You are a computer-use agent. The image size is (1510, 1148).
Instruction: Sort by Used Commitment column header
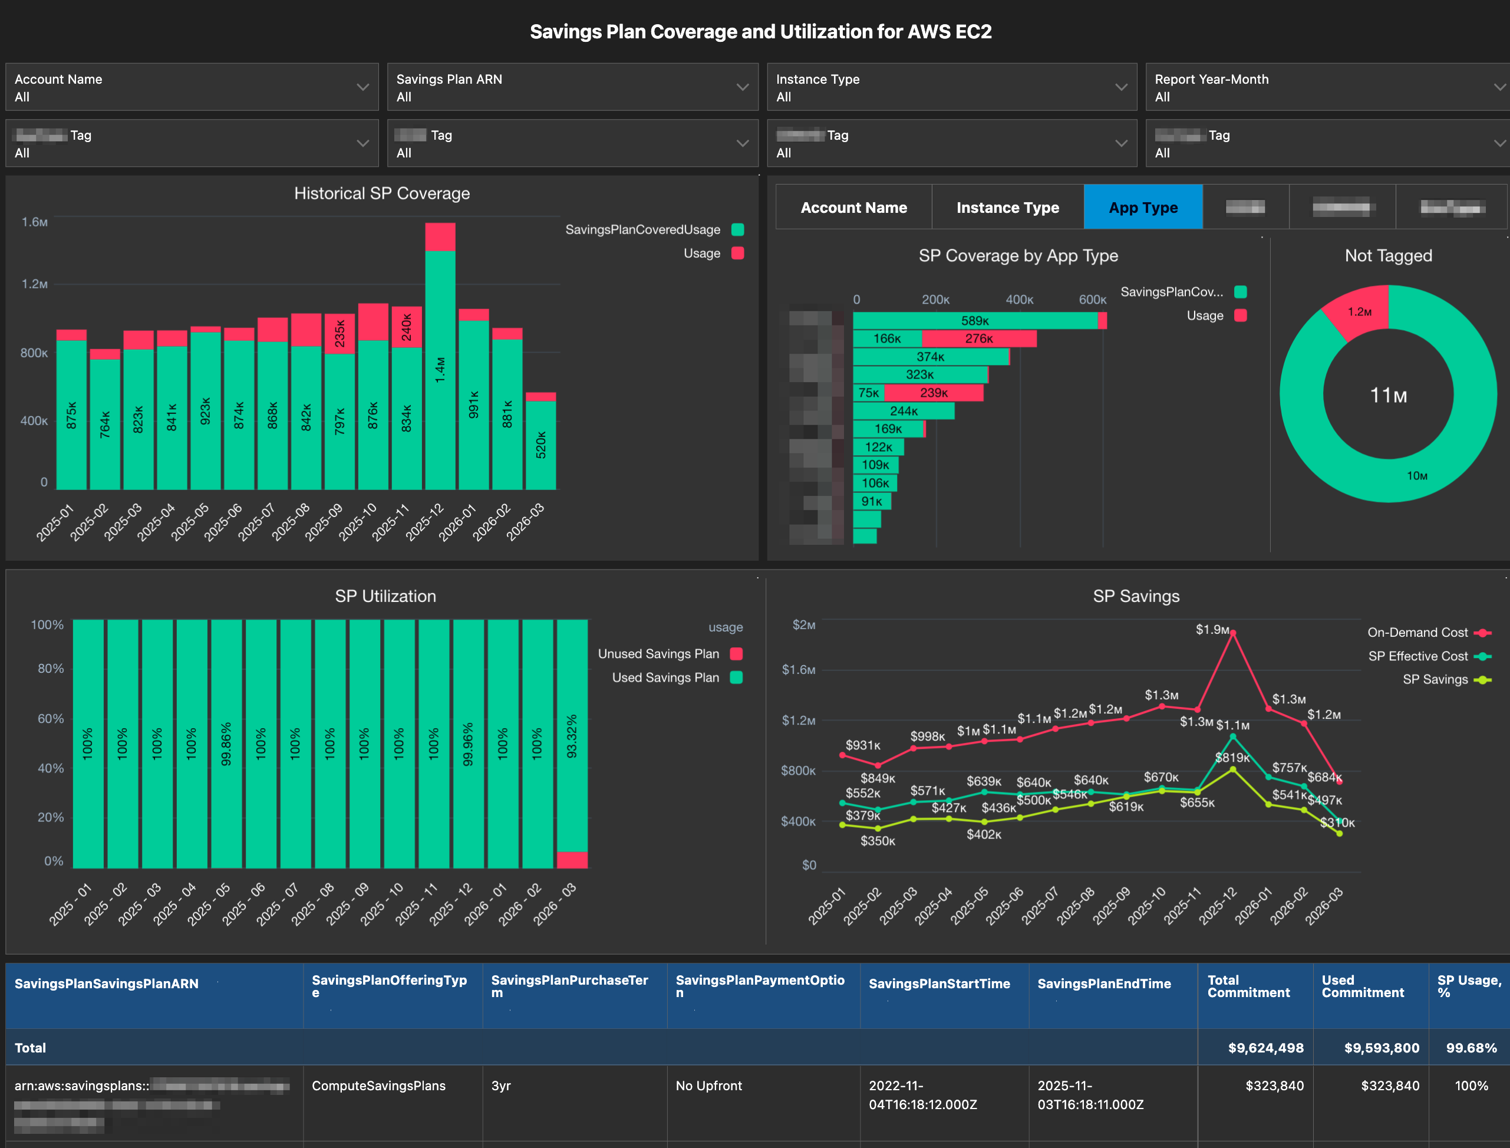pyautogui.click(x=1371, y=996)
